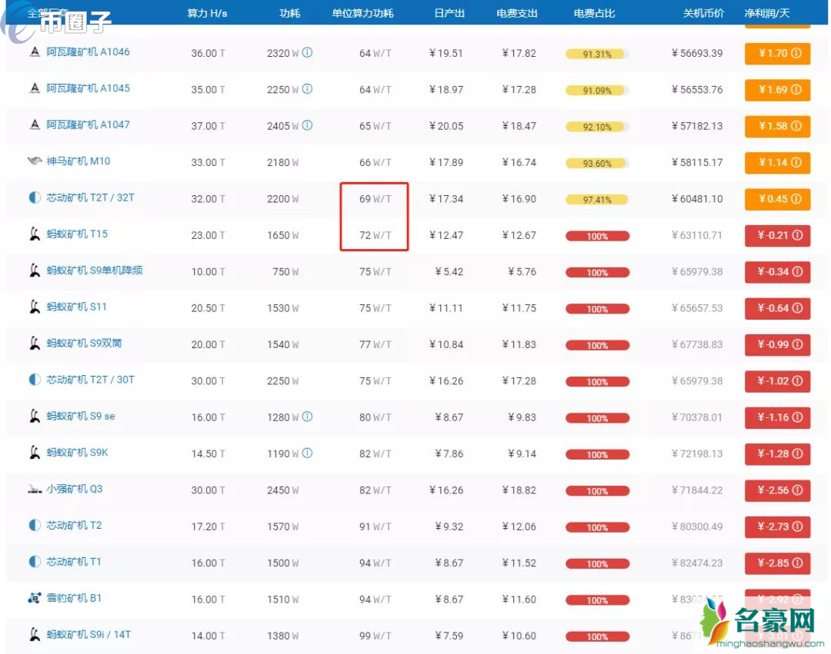Open the 阿瓦隆矿机 A1045 miner link
Image resolution: width=831 pixels, height=654 pixels.
88,88
